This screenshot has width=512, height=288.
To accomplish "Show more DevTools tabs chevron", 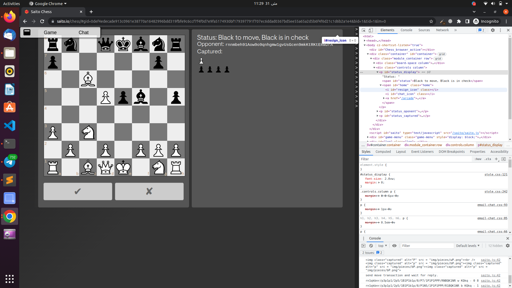I will pyautogui.click(x=455, y=30).
